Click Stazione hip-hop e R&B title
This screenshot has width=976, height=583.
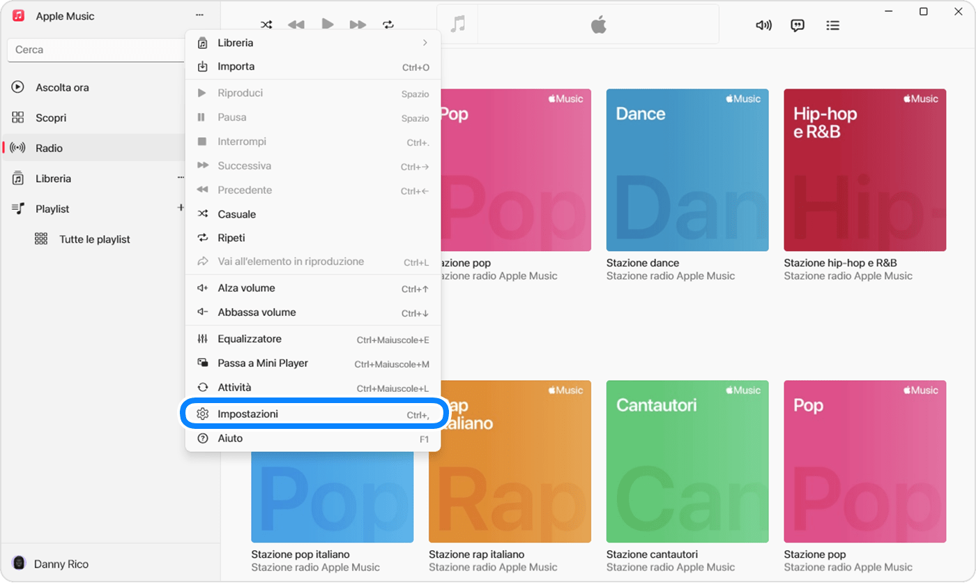pyautogui.click(x=840, y=263)
